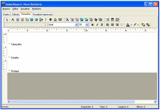Select the DBBarCode data-aware tool

[91, 20]
